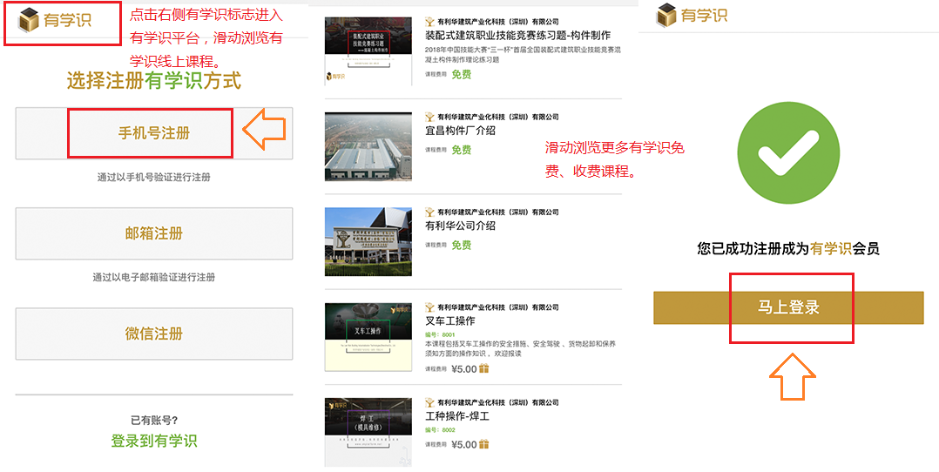939x472 pixels.
Task: Open the 有利华公司介绍 course title
Action: tap(460, 226)
